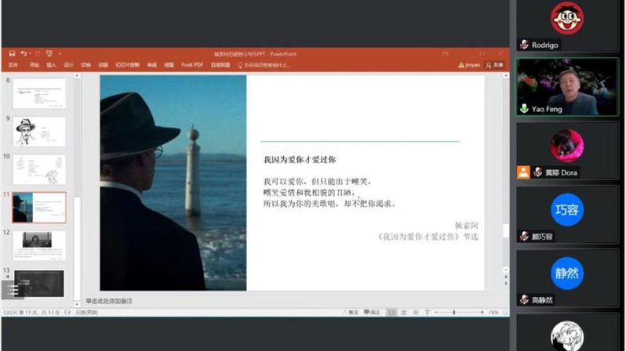
Task: Toggle the 批注 comments pane button
Action: 373,313
